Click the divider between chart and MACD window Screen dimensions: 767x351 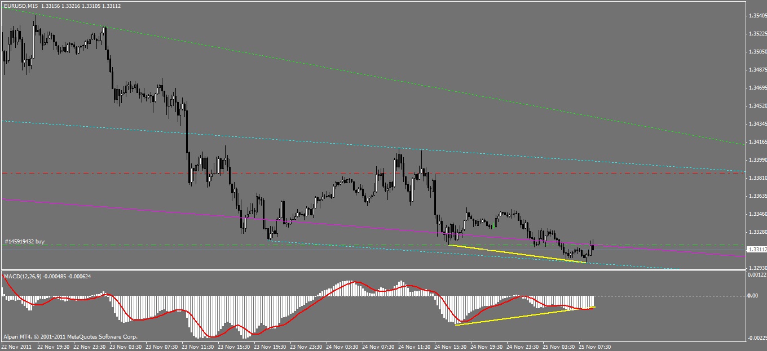pyautogui.click(x=372, y=270)
